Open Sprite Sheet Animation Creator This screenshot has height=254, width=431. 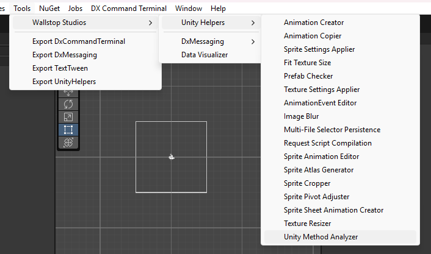tap(333, 210)
